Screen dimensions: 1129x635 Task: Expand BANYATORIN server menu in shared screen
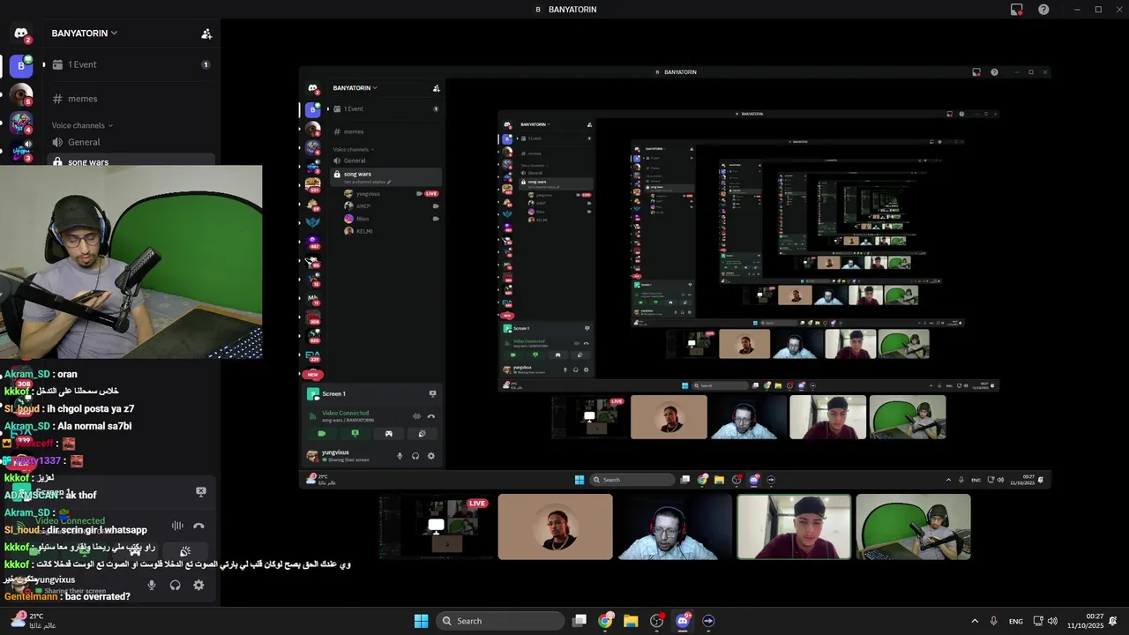tap(355, 88)
